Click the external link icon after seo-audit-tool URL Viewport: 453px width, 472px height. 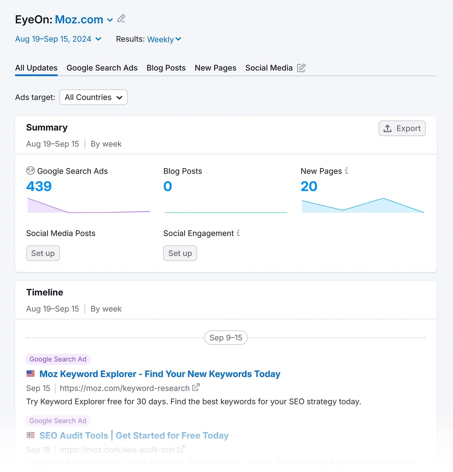[x=181, y=449]
